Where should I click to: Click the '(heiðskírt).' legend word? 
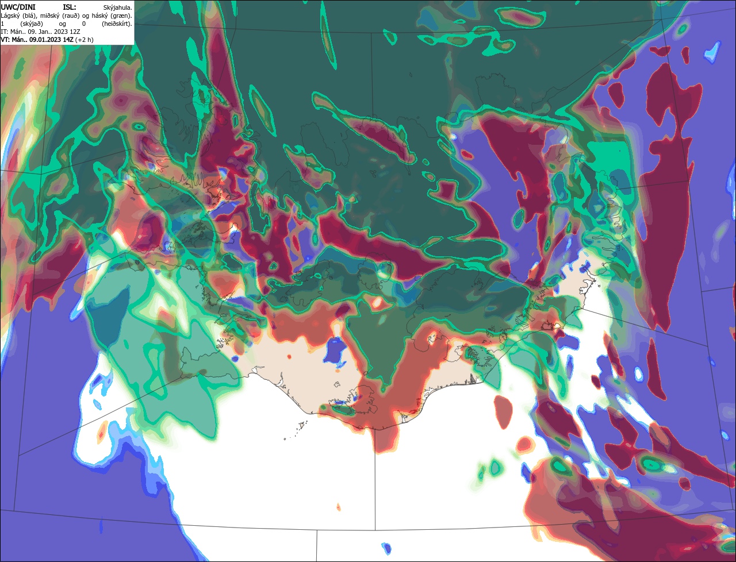(117, 24)
